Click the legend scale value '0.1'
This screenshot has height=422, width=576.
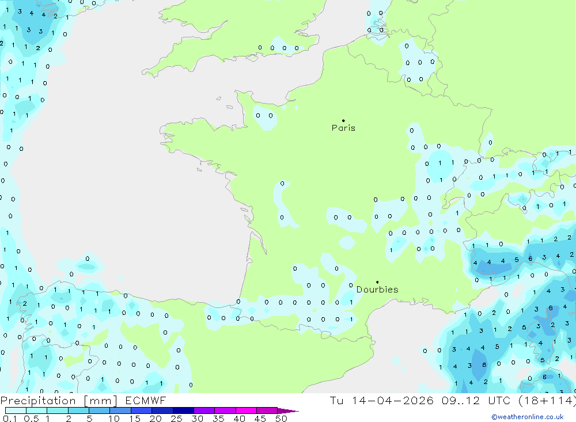click(x=10, y=419)
